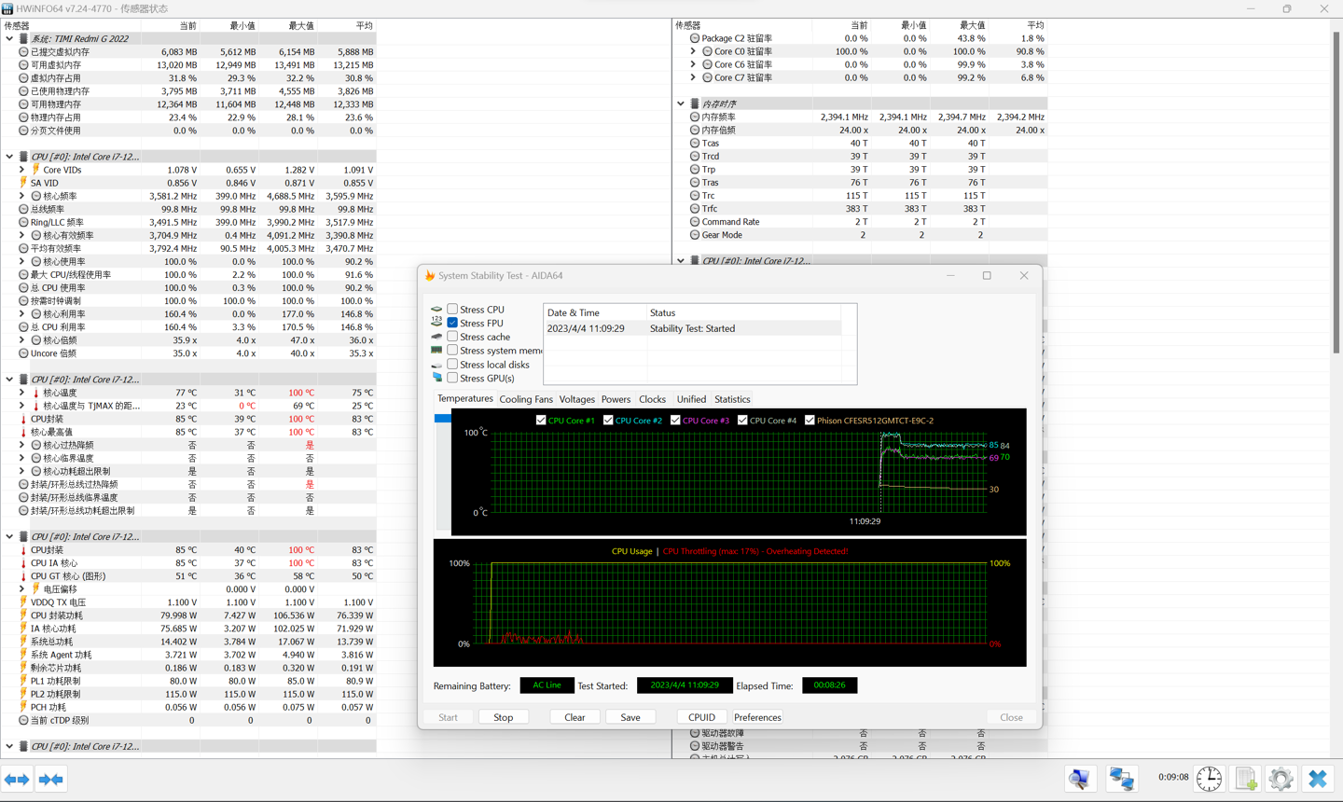This screenshot has height=802, width=1343.
Task: Click the network computers remote icon
Action: 1121,778
